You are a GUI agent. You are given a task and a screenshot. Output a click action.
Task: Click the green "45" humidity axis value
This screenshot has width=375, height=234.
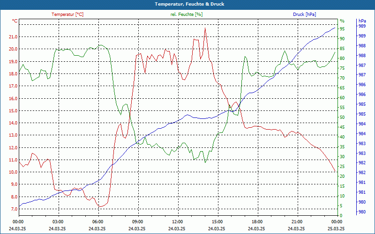pyautogui.click(x=342, y=127)
